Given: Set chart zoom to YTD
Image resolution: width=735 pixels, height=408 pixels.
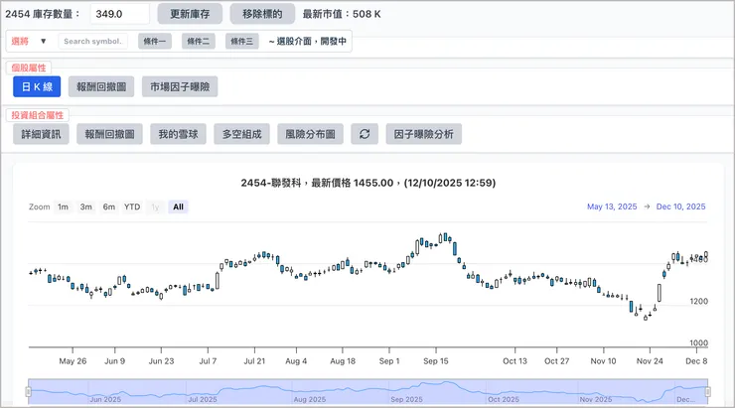Looking at the screenshot, I should click(x=132, y=206).
